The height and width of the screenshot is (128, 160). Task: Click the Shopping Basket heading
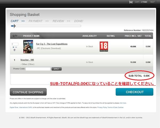[25, 15]
